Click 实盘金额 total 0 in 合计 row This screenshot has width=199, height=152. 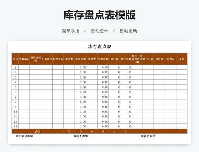click(103, 131)
